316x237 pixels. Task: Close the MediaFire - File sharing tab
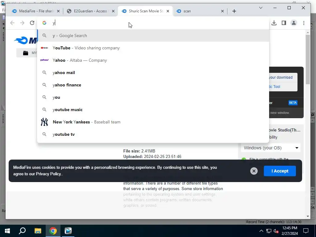[58, 11]
